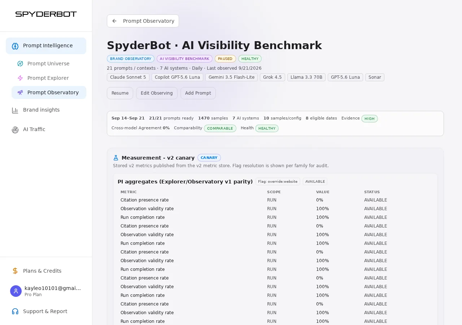The height and width of the screenshot is (325, 462).
Task: Click the back arrow to Prompt Observatory
Action: click(x=114, y=21)
